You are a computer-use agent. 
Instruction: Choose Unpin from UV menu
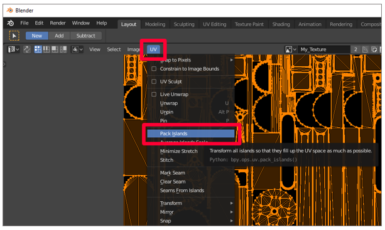coord(191,112)
